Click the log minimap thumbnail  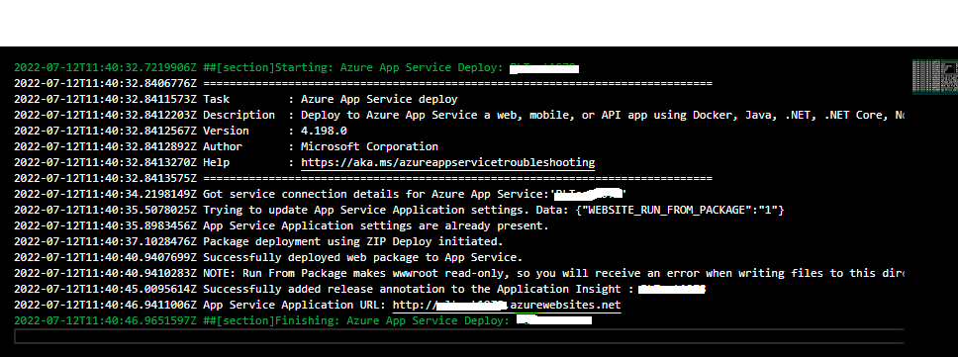point(935,77)
